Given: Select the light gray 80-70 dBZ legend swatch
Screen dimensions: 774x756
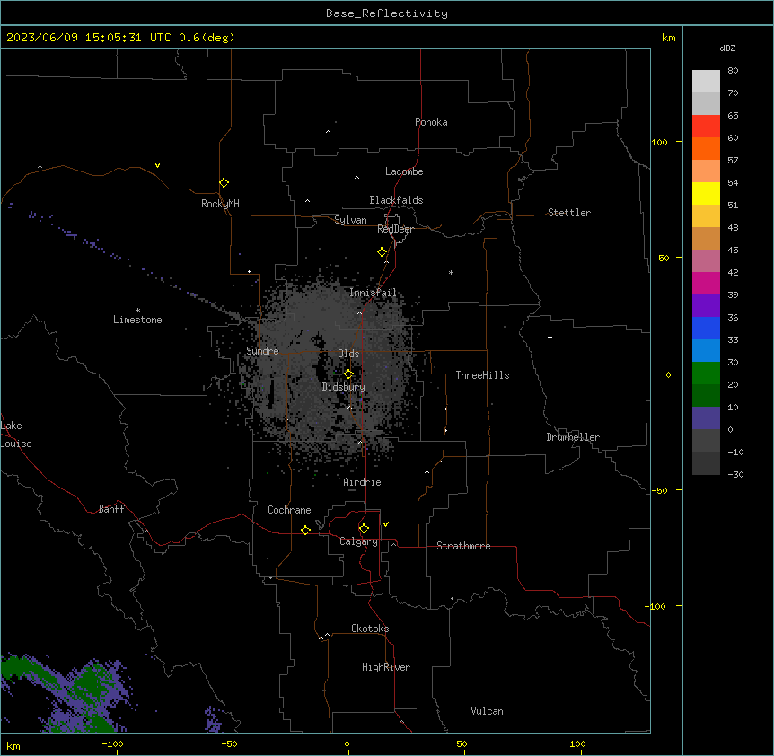Looking at the screenshot, I should coord(706,82).
